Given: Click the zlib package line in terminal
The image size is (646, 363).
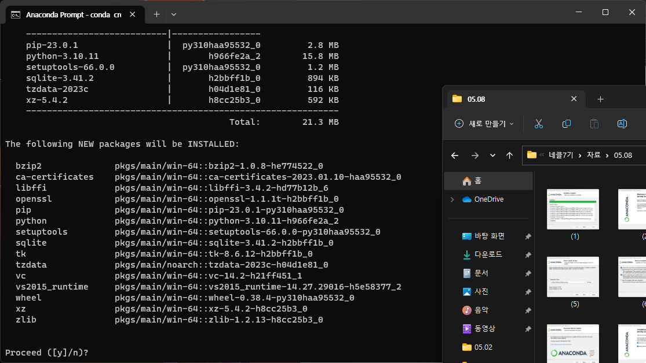Looking at the screenshot, I should pos(169,320).
